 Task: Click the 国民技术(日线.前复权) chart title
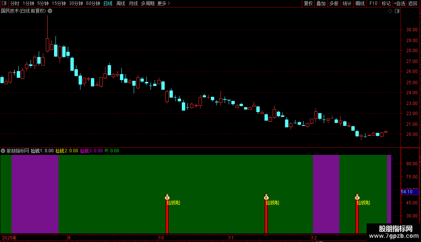(23, 11)
